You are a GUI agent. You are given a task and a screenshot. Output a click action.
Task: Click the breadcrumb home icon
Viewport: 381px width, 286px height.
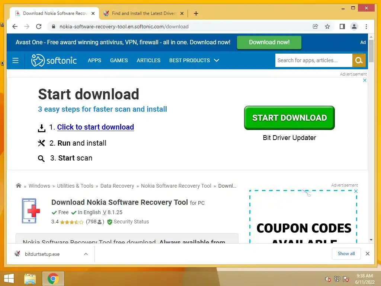tap(19, 185)
